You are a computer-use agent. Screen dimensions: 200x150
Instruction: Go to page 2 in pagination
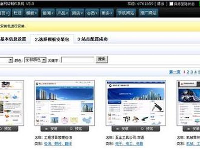pos(188,72)
